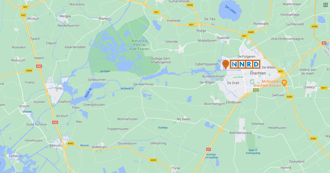Click the N354 road shield
Viewport: 330px width, 173px height.
point(29,71)
